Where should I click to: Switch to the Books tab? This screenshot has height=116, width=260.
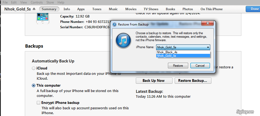click(170, 9)
